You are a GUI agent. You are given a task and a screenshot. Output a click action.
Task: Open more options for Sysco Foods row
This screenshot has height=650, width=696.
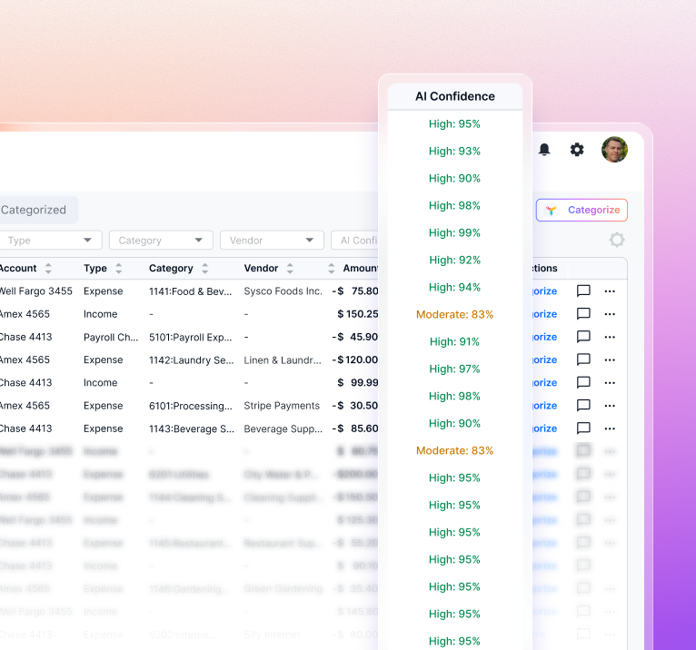click(x=610, y=291)
